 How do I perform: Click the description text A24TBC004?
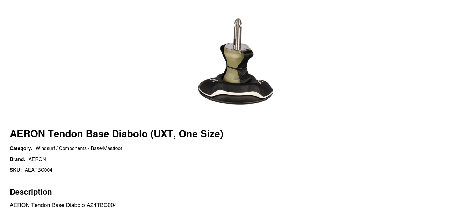pos(102,205)
